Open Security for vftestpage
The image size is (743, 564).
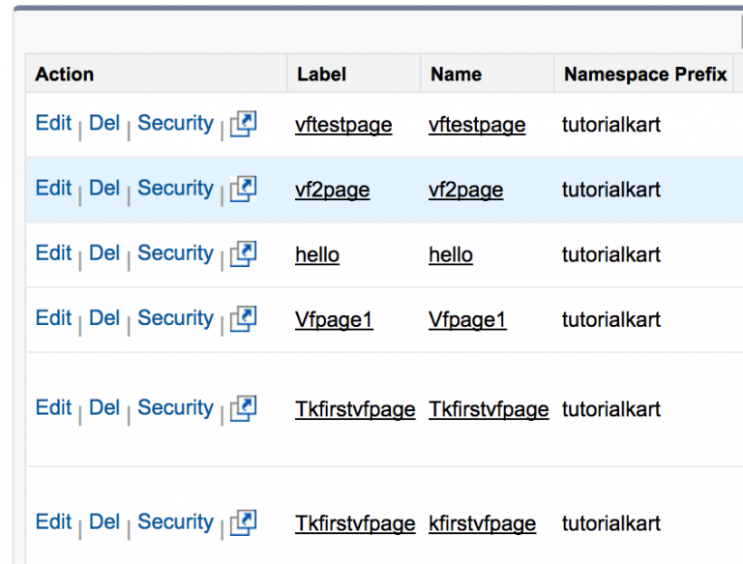click(175, 124)
